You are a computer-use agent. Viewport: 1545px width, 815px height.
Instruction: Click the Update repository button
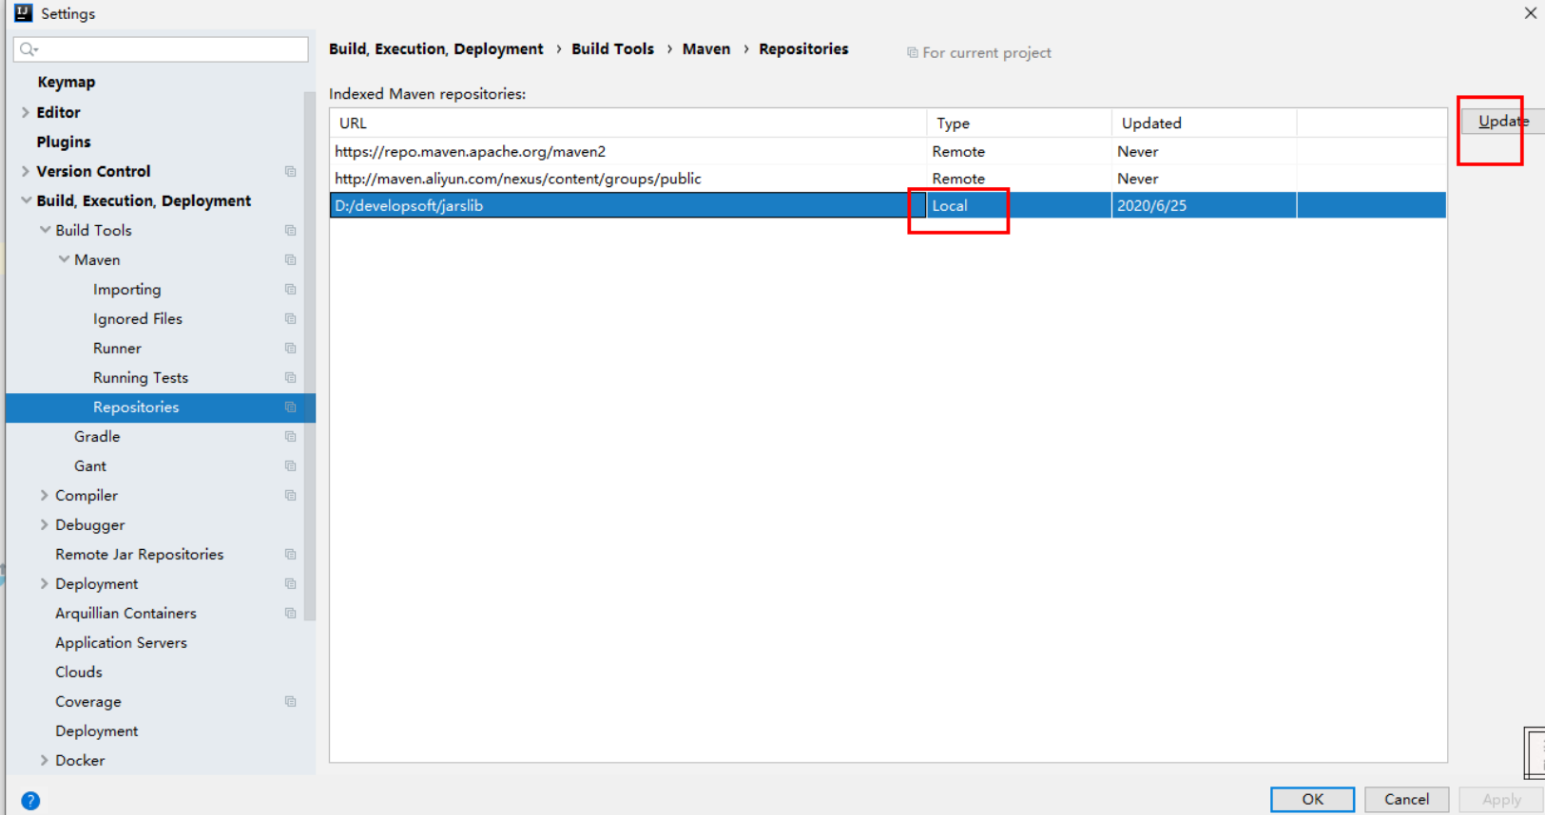[x=1503, y=121]
